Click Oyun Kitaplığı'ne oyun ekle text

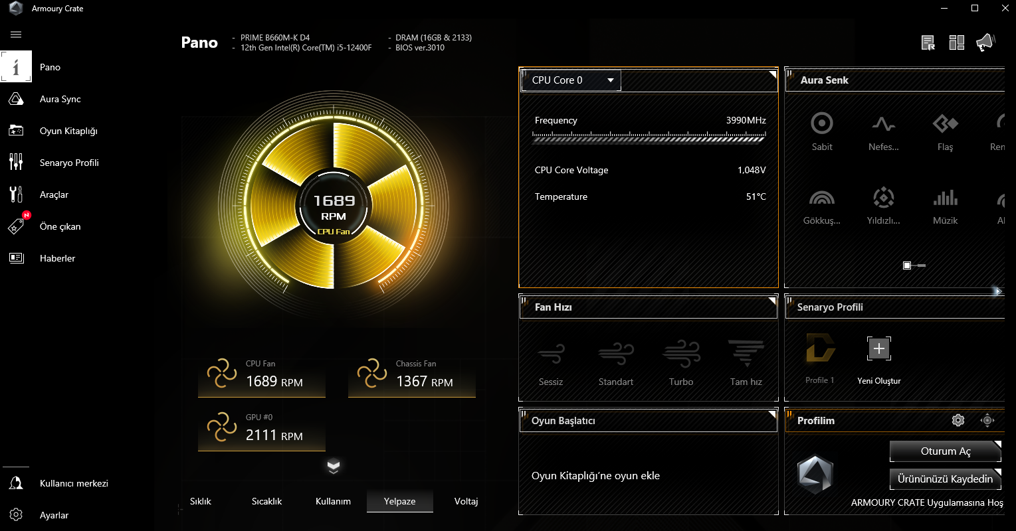pyautogui.click(x=595, y=476)
